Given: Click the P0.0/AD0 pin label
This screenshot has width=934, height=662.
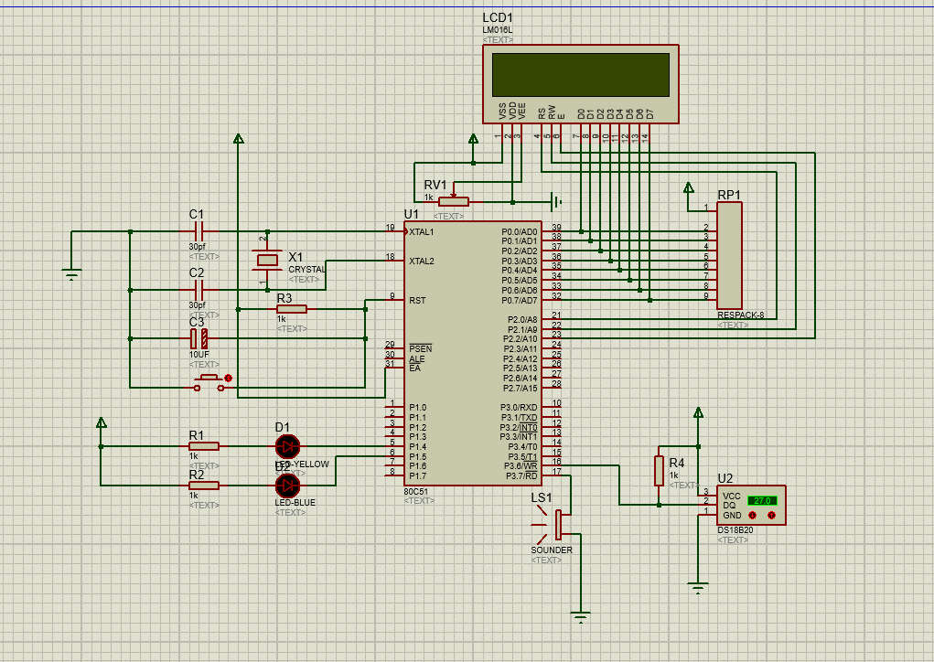Looking at the screenshot, I should (x=520, y=231).
